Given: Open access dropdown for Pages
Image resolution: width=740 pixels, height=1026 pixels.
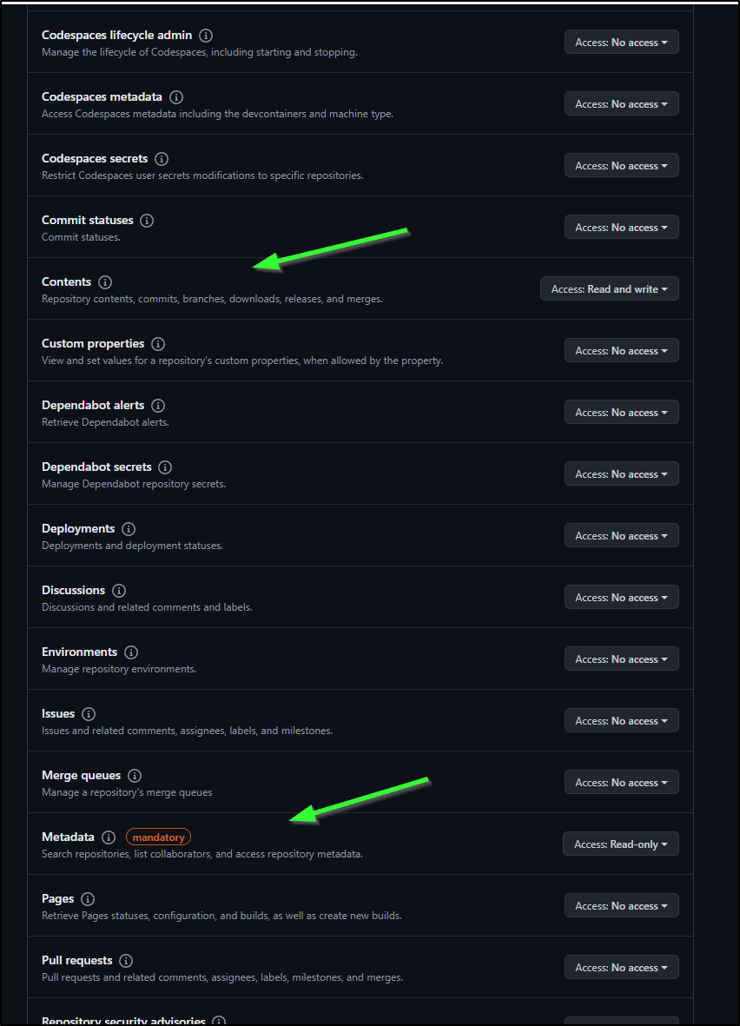Looking at the screenshot, I should [622, 905].
